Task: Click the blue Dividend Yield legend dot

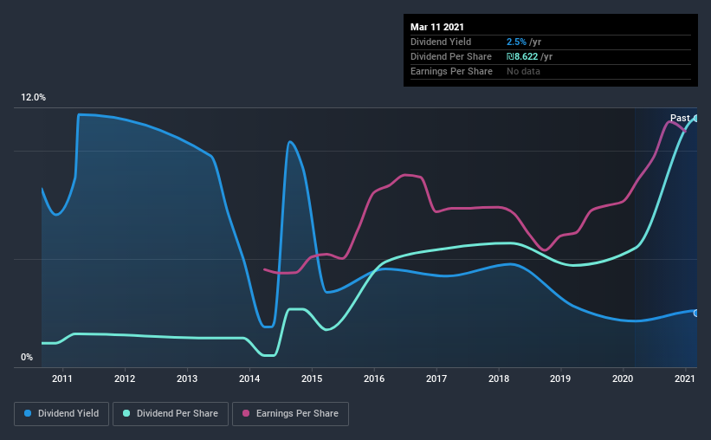Action: (x=28, y=413)
